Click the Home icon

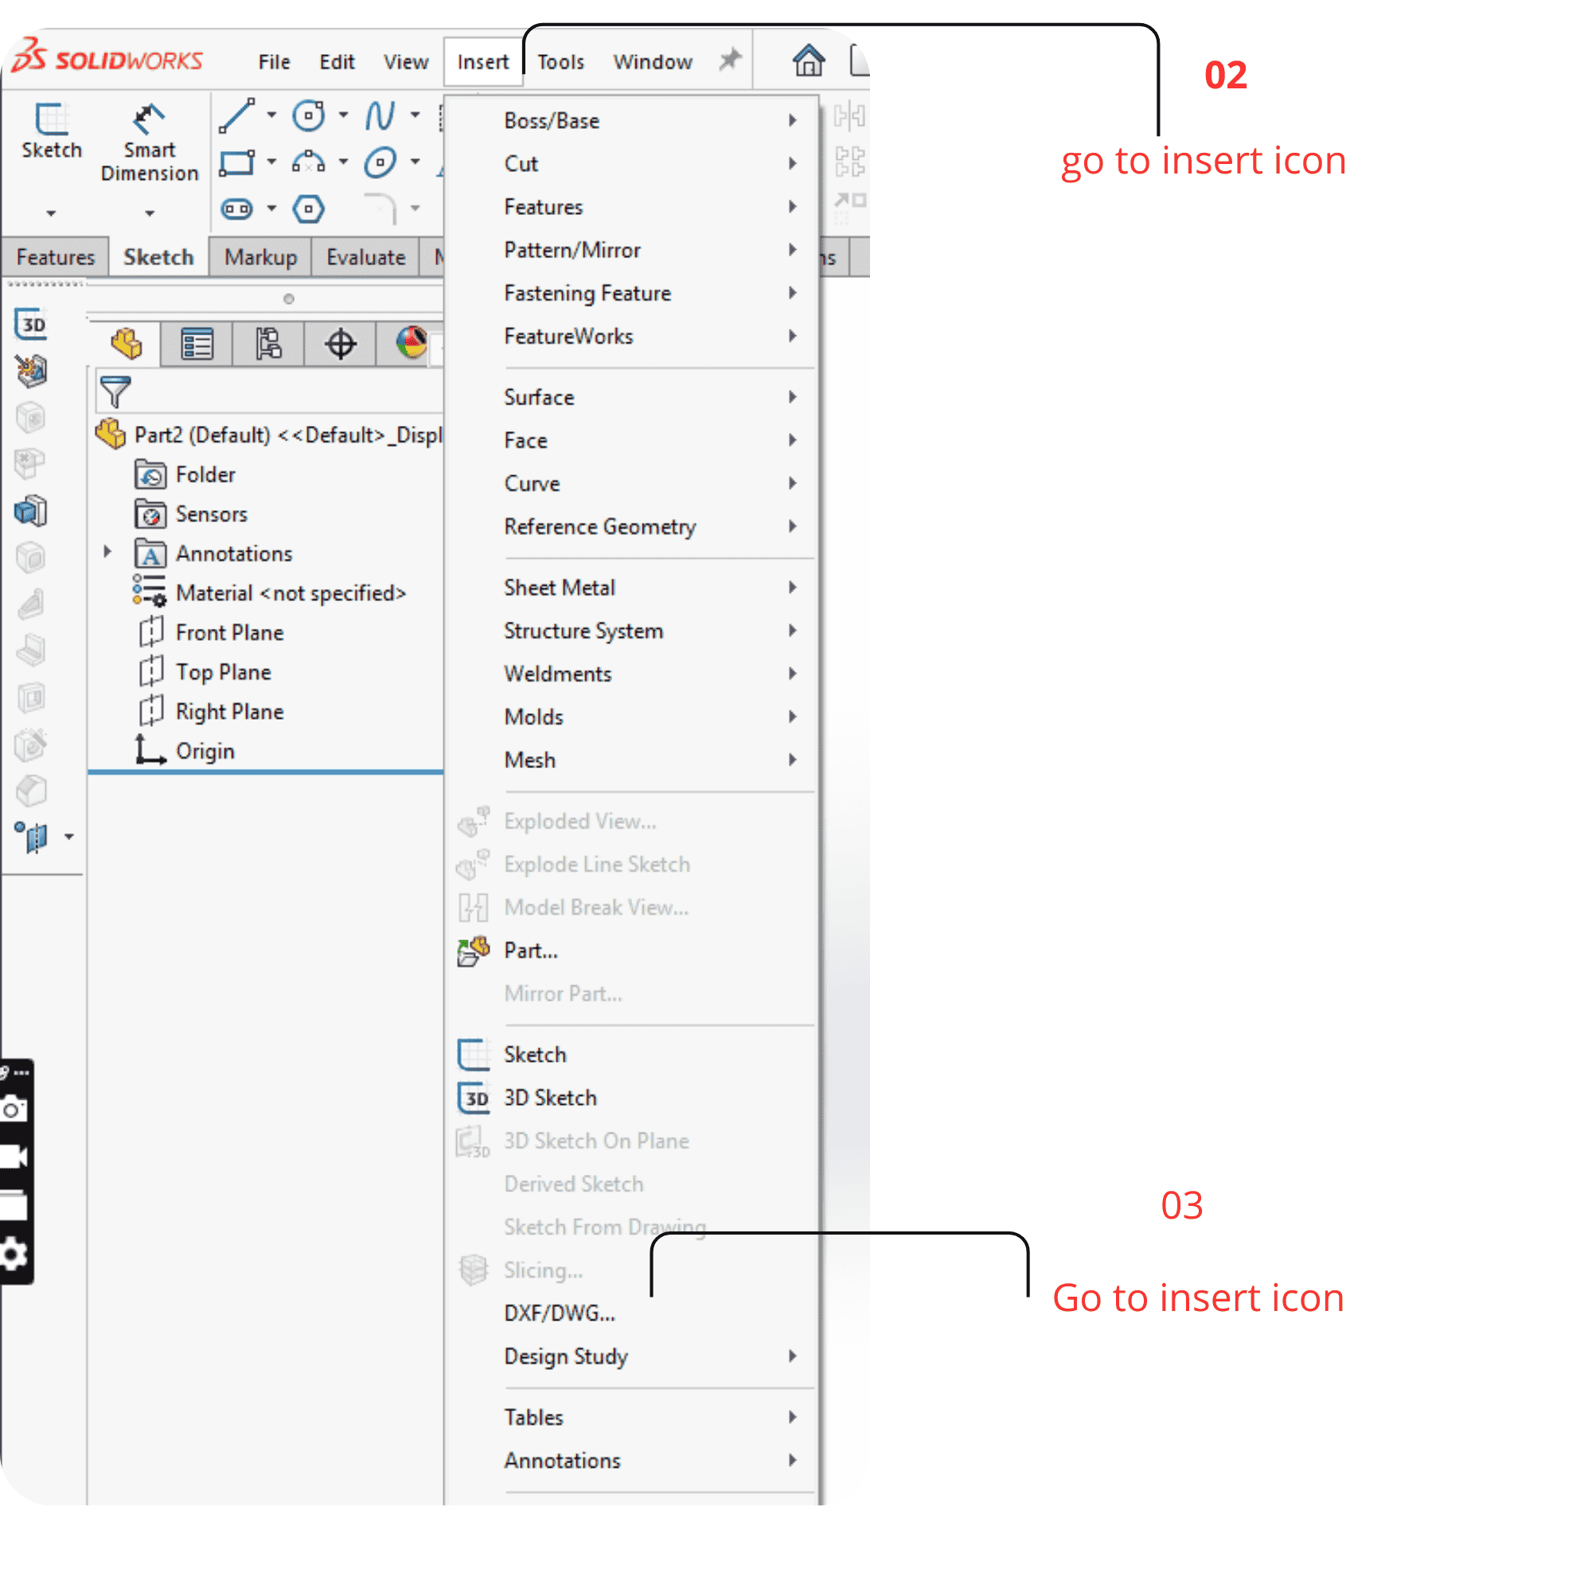pyautogui.click(x=809, y=61)
